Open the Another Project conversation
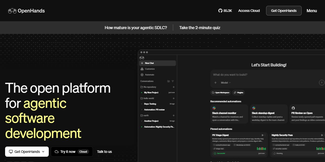This screenshot has height=162, width=325. [157, 121]
